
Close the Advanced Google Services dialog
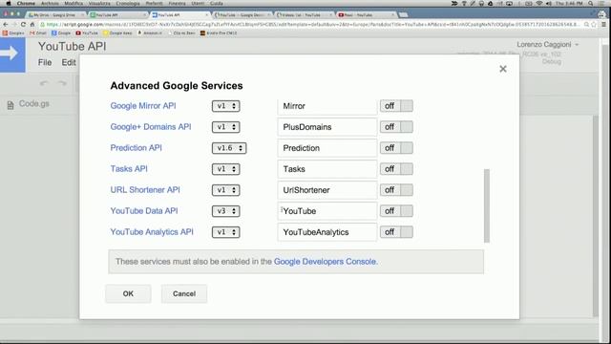pos(503,69)
